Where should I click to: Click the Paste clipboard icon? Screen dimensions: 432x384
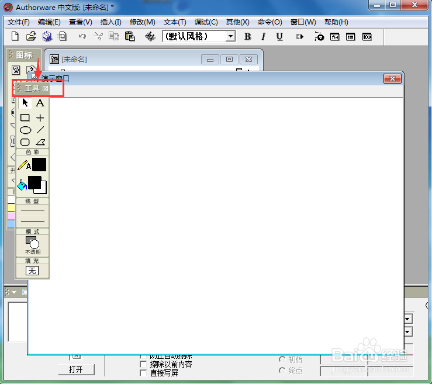coord(130,36)
